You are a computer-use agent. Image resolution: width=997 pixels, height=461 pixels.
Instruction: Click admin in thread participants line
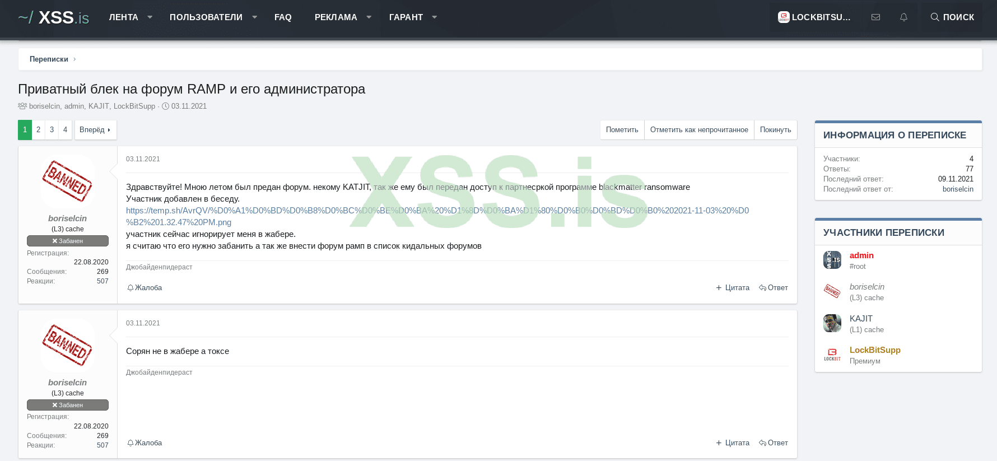click(74, 106)
